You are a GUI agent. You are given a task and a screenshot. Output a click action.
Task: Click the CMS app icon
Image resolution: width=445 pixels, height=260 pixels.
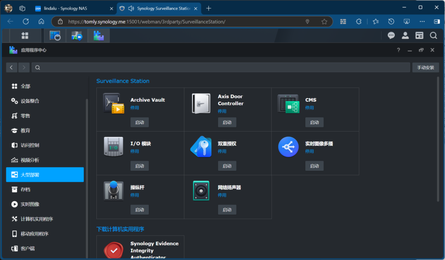click(288, 104)
